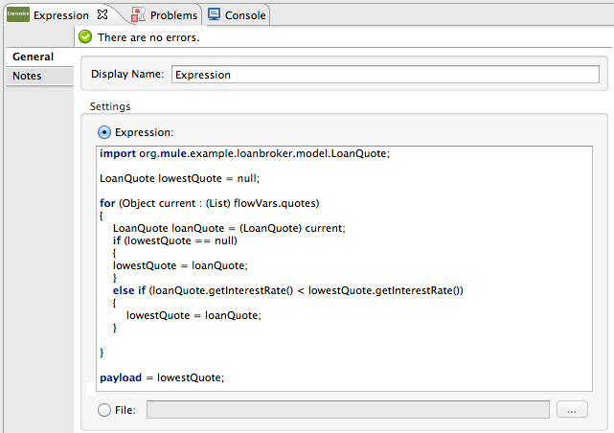Select the Expression radio button
Screen dimensions: 614x433
coord(104,132)
